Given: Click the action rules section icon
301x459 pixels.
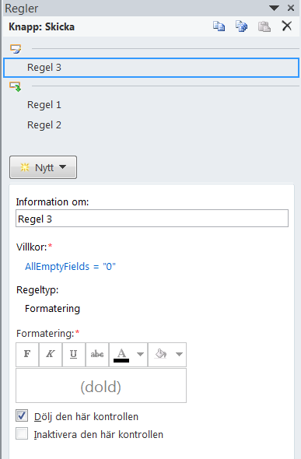Looking at the screenshot, I should coord(16,86).
